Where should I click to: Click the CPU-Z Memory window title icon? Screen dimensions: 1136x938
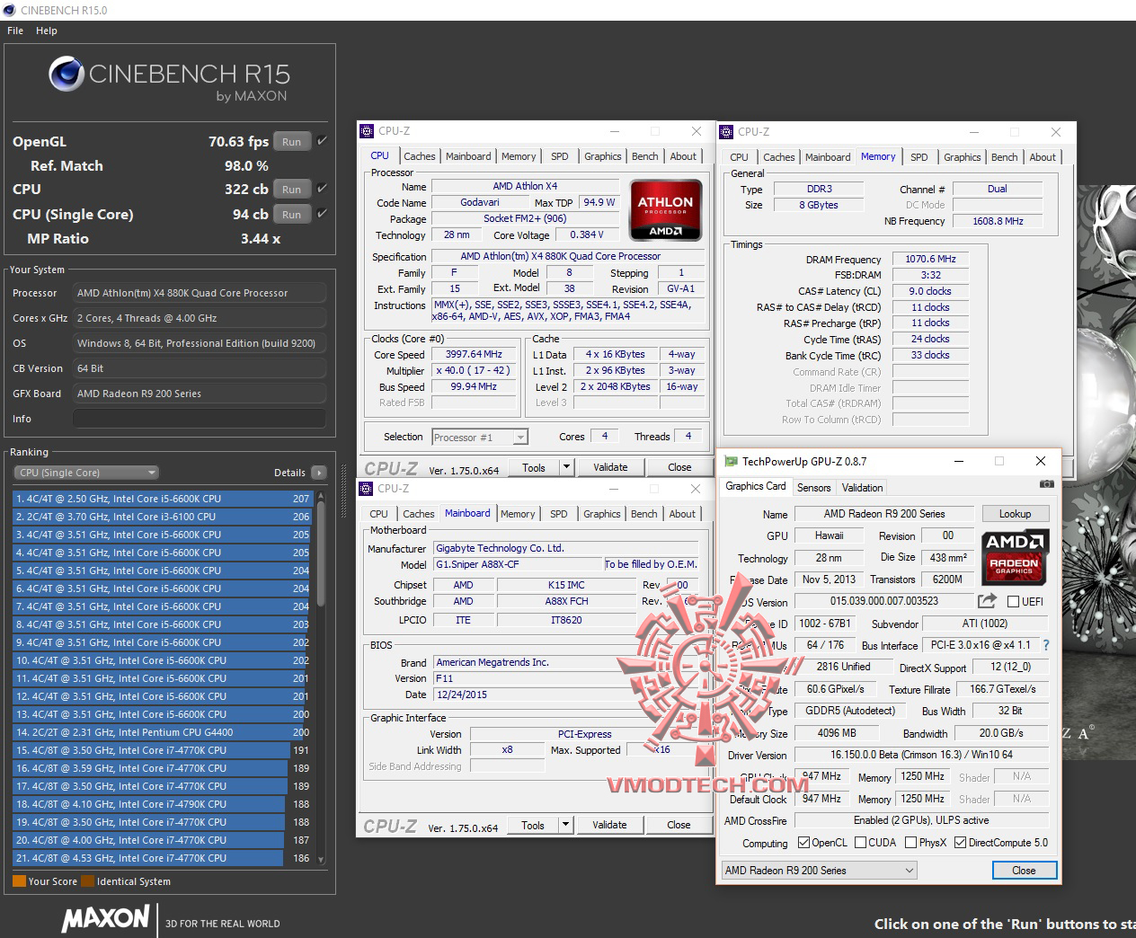[727, 132]
